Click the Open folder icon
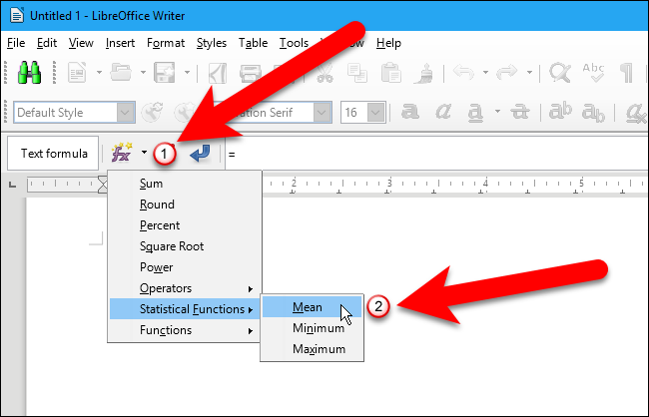The height and width of the screenshot is (417, 649). (123, 73)
